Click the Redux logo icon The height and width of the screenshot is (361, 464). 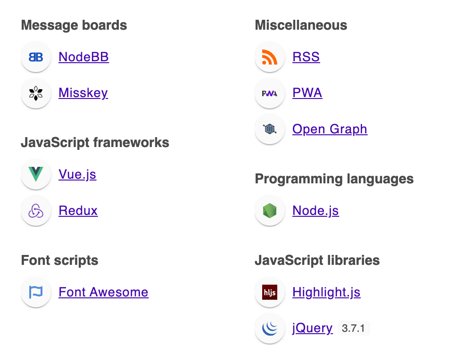[36, 211]
